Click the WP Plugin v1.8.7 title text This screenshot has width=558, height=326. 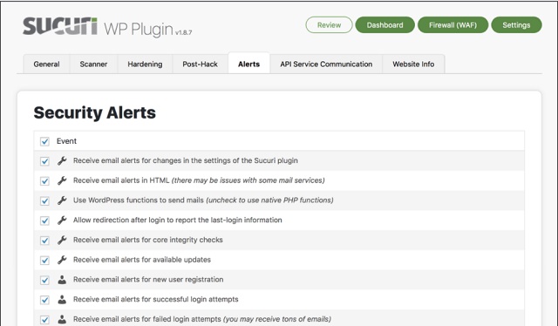147,29
